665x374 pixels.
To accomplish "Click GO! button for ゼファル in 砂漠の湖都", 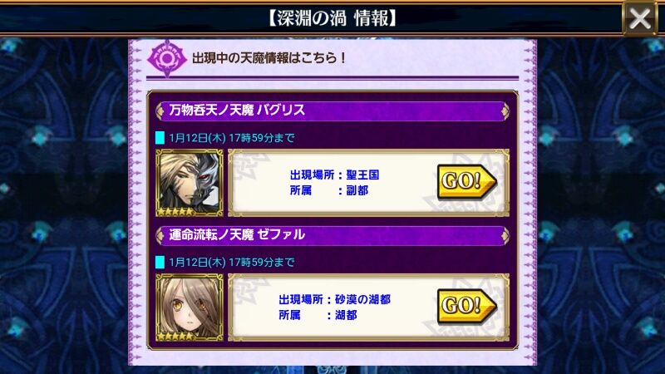I will click(466, 306).
